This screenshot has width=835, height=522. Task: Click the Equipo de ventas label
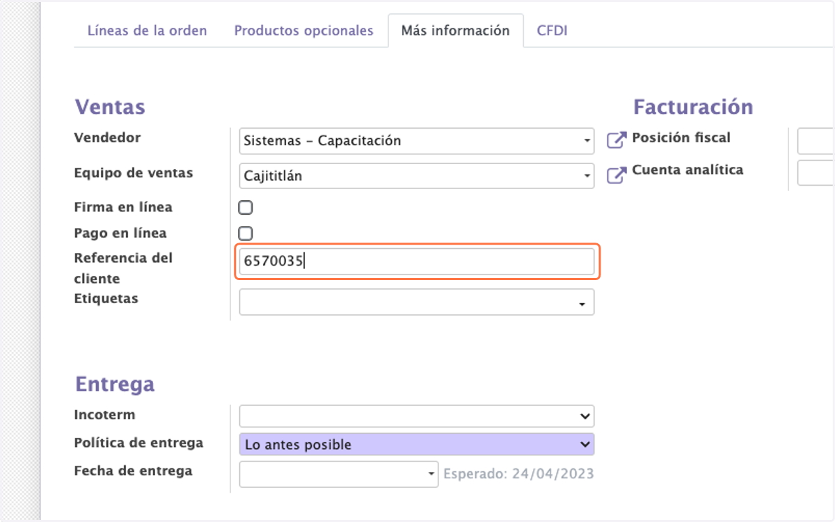coord(134,172)
